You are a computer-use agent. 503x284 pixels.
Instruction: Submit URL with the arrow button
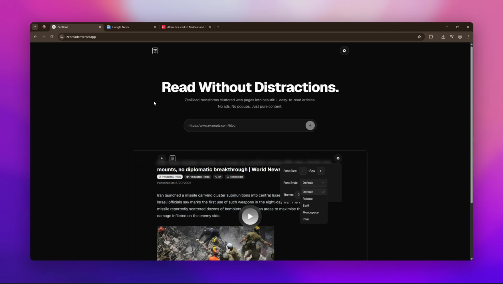(310, 125)
